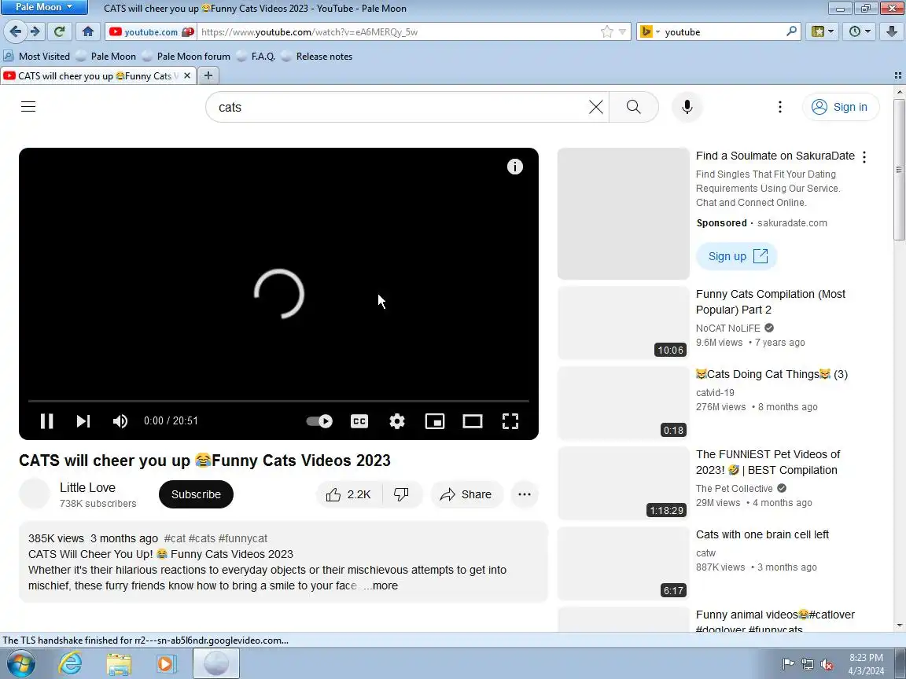Open the 10:06 video thumbnail
The image size is (906, 679).
623,323
